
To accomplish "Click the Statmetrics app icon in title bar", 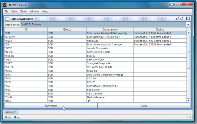I will pyautogui.click(x=4, y=5).
